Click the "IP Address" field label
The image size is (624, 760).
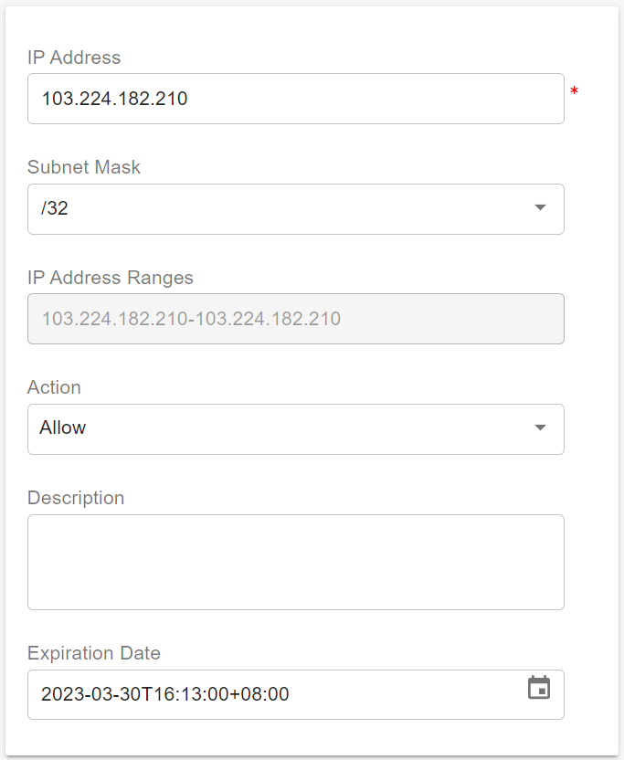[74, 58]
